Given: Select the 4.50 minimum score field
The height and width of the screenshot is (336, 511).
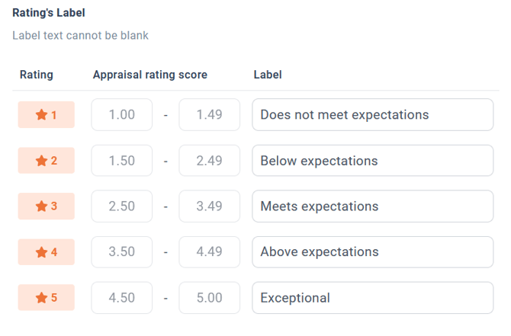Looking at the screenshot, I should (x=121, y=298).
